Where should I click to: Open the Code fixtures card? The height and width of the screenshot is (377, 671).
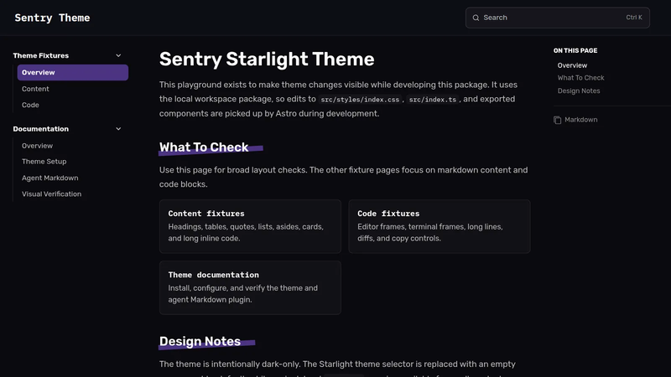(440, 226)
